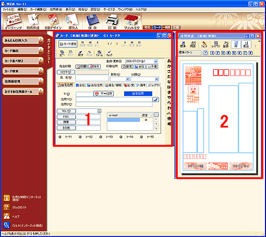Expand the カード並べ替え guide menu arrow
Screen dimensions: 266x237
(x=41, y=61)
